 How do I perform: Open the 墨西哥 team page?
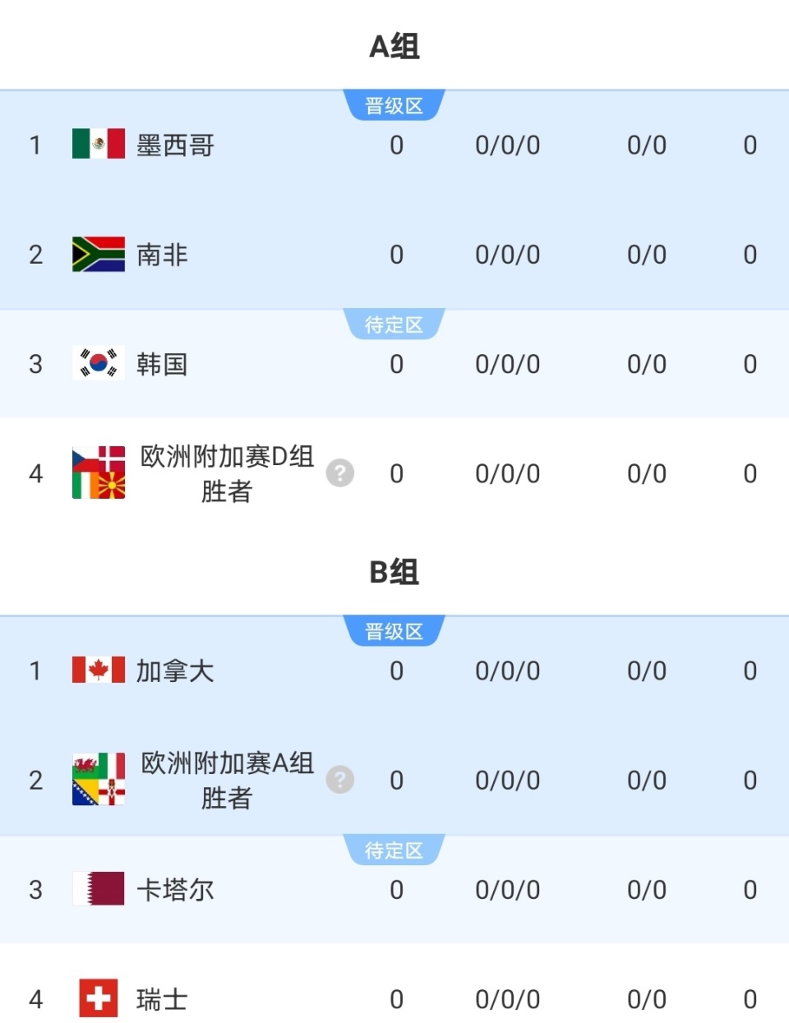coord(175,145)
